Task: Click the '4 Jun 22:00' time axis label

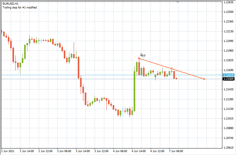Action: pos(158,151)
